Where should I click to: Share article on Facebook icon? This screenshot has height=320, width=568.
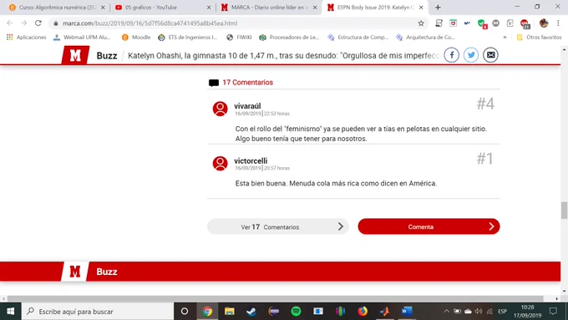click(x=451, y=55)
